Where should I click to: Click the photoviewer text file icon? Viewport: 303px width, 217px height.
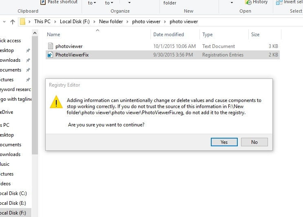[51, 46]
